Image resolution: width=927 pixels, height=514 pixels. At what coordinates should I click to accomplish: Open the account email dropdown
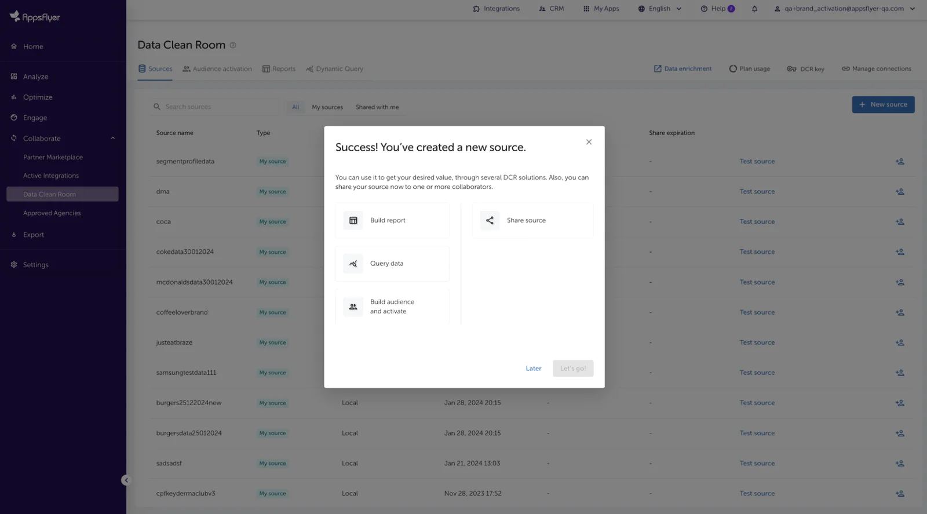845,9
